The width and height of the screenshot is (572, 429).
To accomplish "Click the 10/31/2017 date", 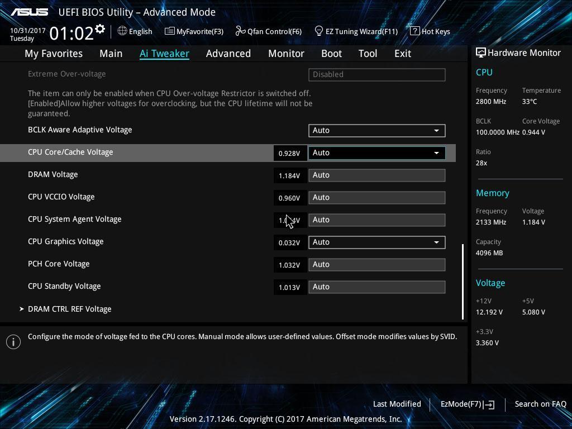I will pyautogui.click(x=28, y=31).
